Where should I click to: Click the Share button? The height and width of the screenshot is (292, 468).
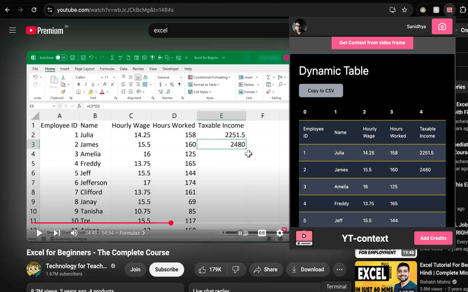coord(266,269)
